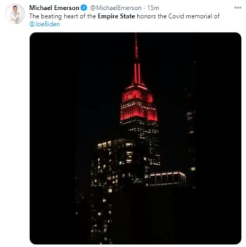The image size is (246, 247).
Task: Click the Michael Emerson display name
Action: [54, 8]
